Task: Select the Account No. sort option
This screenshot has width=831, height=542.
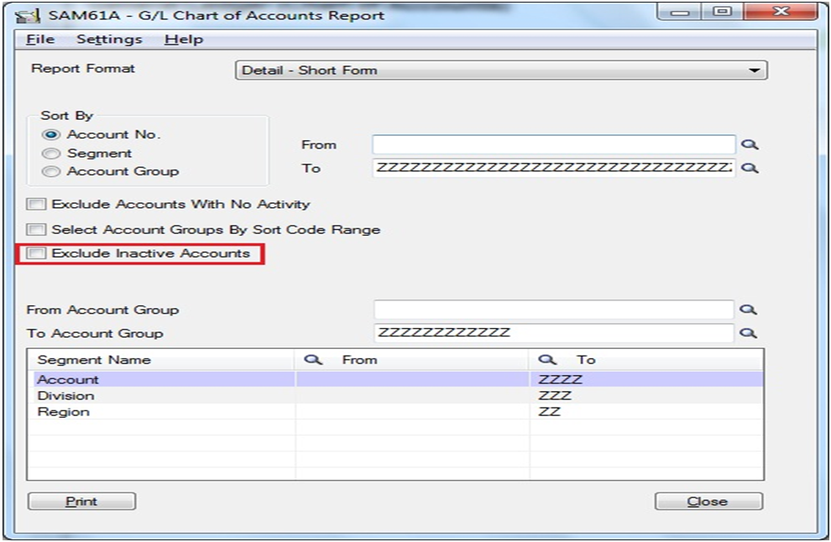Action: [51, 134]
